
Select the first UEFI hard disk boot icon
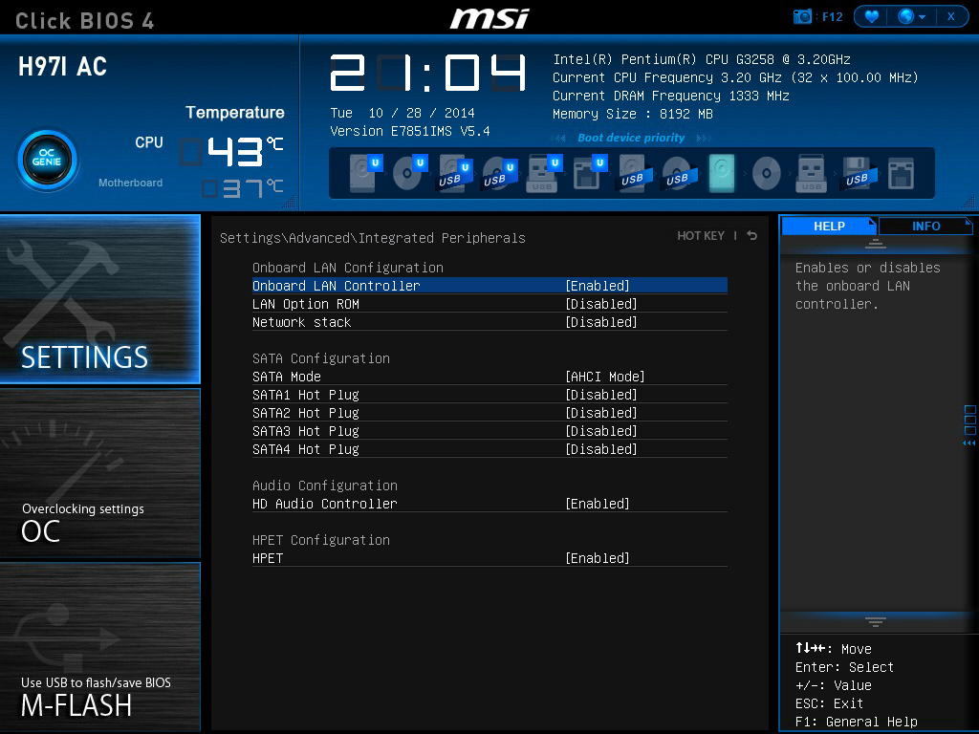point(363,174)
